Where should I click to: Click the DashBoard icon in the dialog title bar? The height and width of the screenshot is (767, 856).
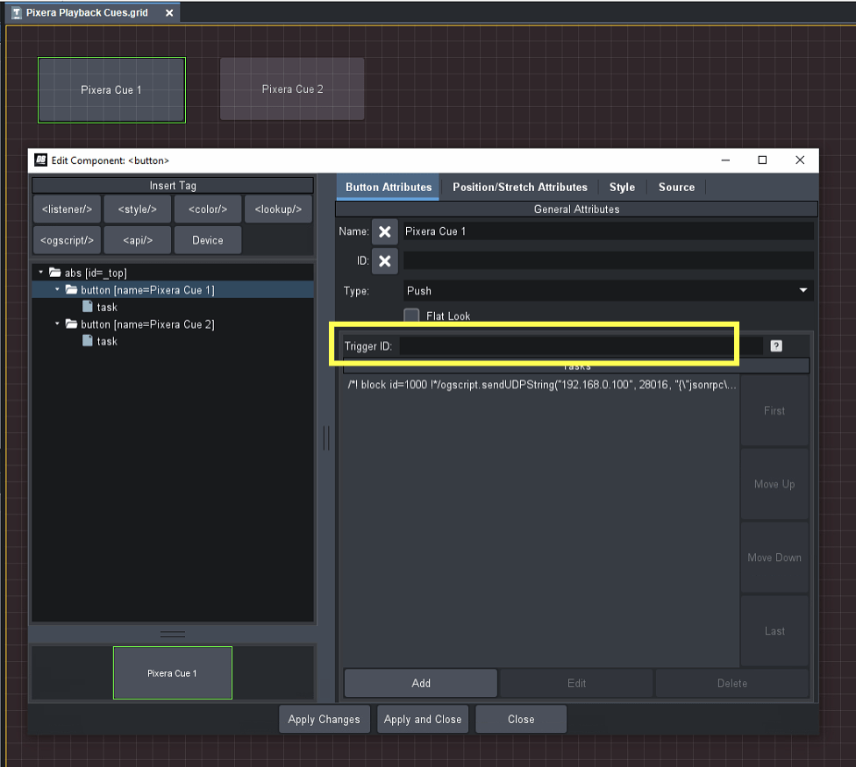(41, 160)
